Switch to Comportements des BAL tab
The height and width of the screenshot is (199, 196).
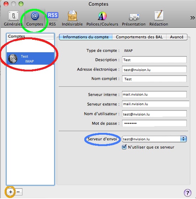[139, 37]
